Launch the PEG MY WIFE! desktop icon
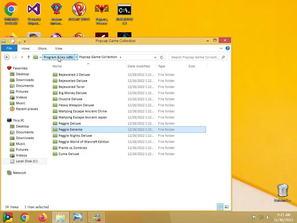297x223 pixels. pyautogui.click(x=79, y=11)
